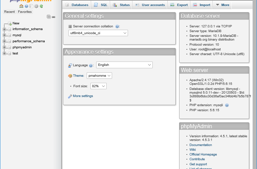Viewport: 257px width, 169px height.
Task: Click the information_schema database icon
Action: (x=9, y=29)
